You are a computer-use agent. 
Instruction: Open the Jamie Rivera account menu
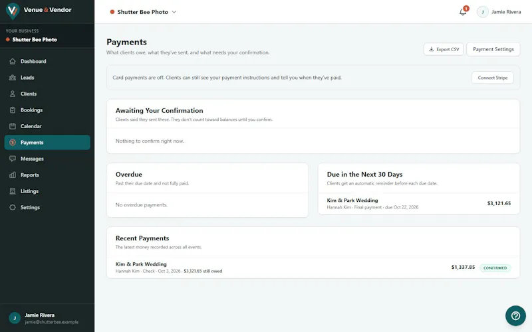tap(499, 12)
